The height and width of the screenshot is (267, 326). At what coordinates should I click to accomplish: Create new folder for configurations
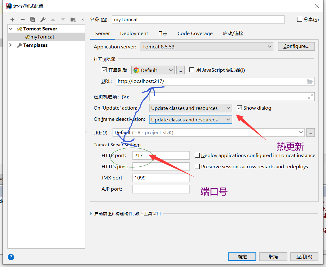73,20
